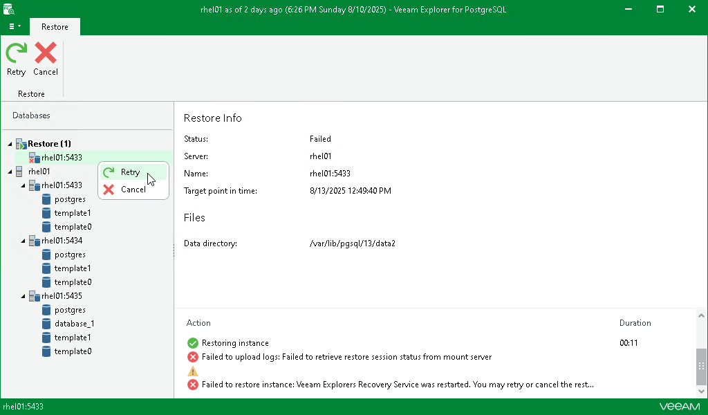This screenshot has width=708, height=415.
Task: Select template0 under rhel01:5433
Action: [72, 226]
